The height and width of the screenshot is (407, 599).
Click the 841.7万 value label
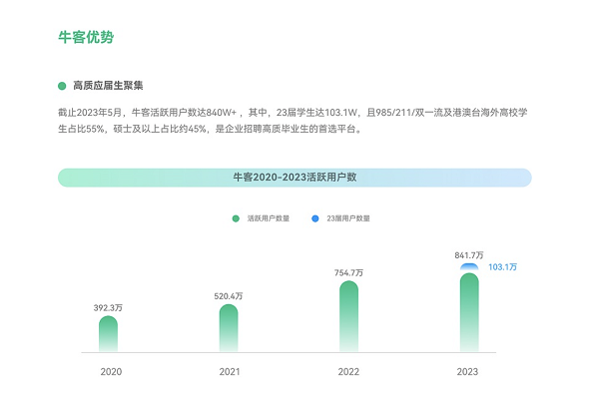(x=469, y=255)
